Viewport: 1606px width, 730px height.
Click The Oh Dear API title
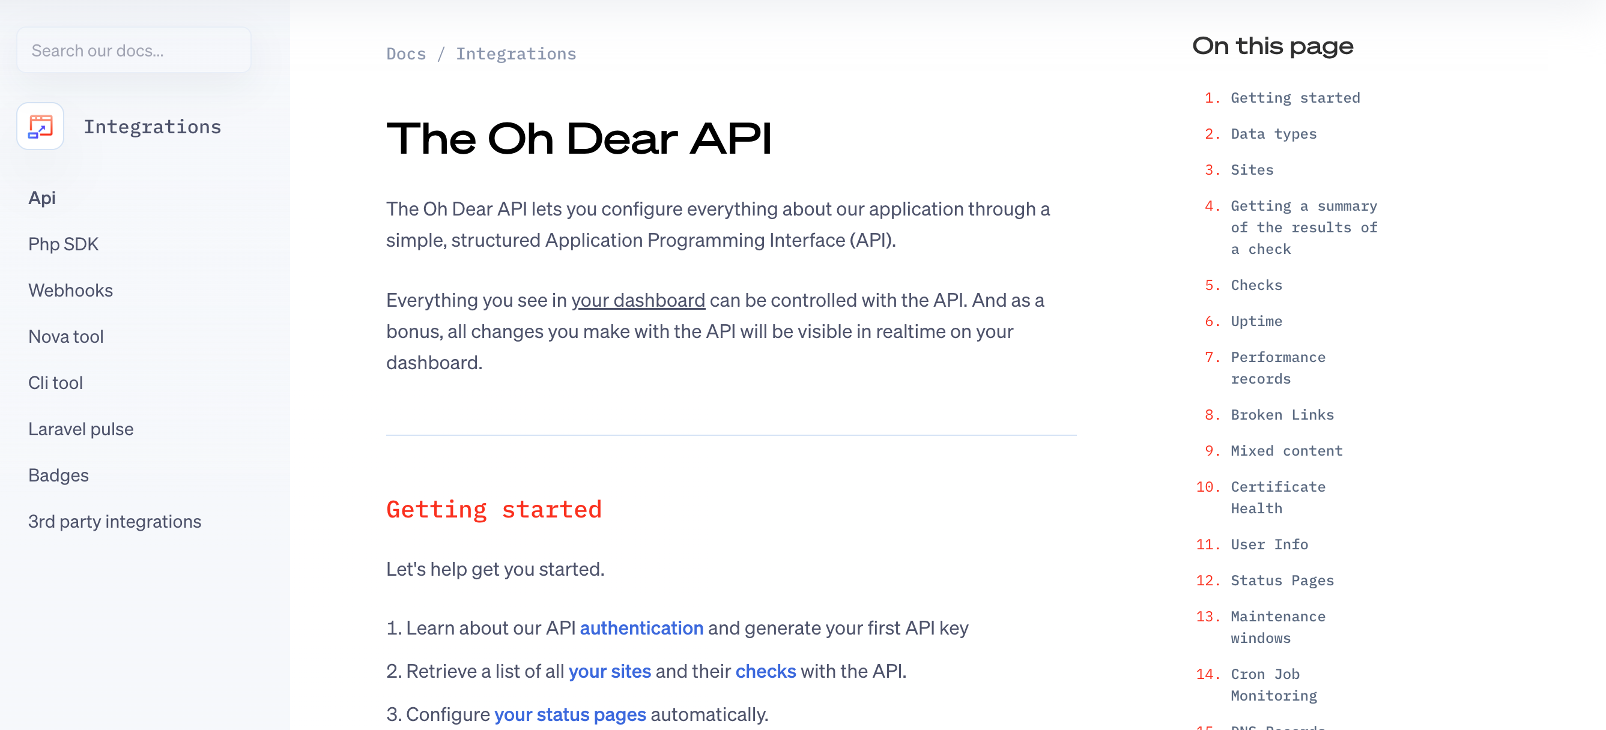(578, 139)
